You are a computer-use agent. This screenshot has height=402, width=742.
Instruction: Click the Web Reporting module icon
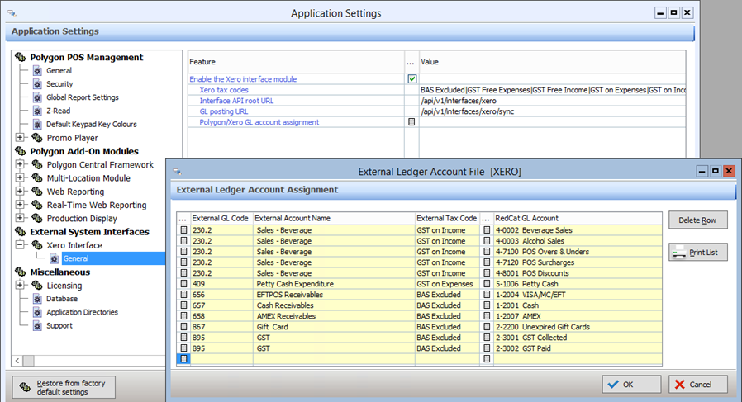(37, 192)
